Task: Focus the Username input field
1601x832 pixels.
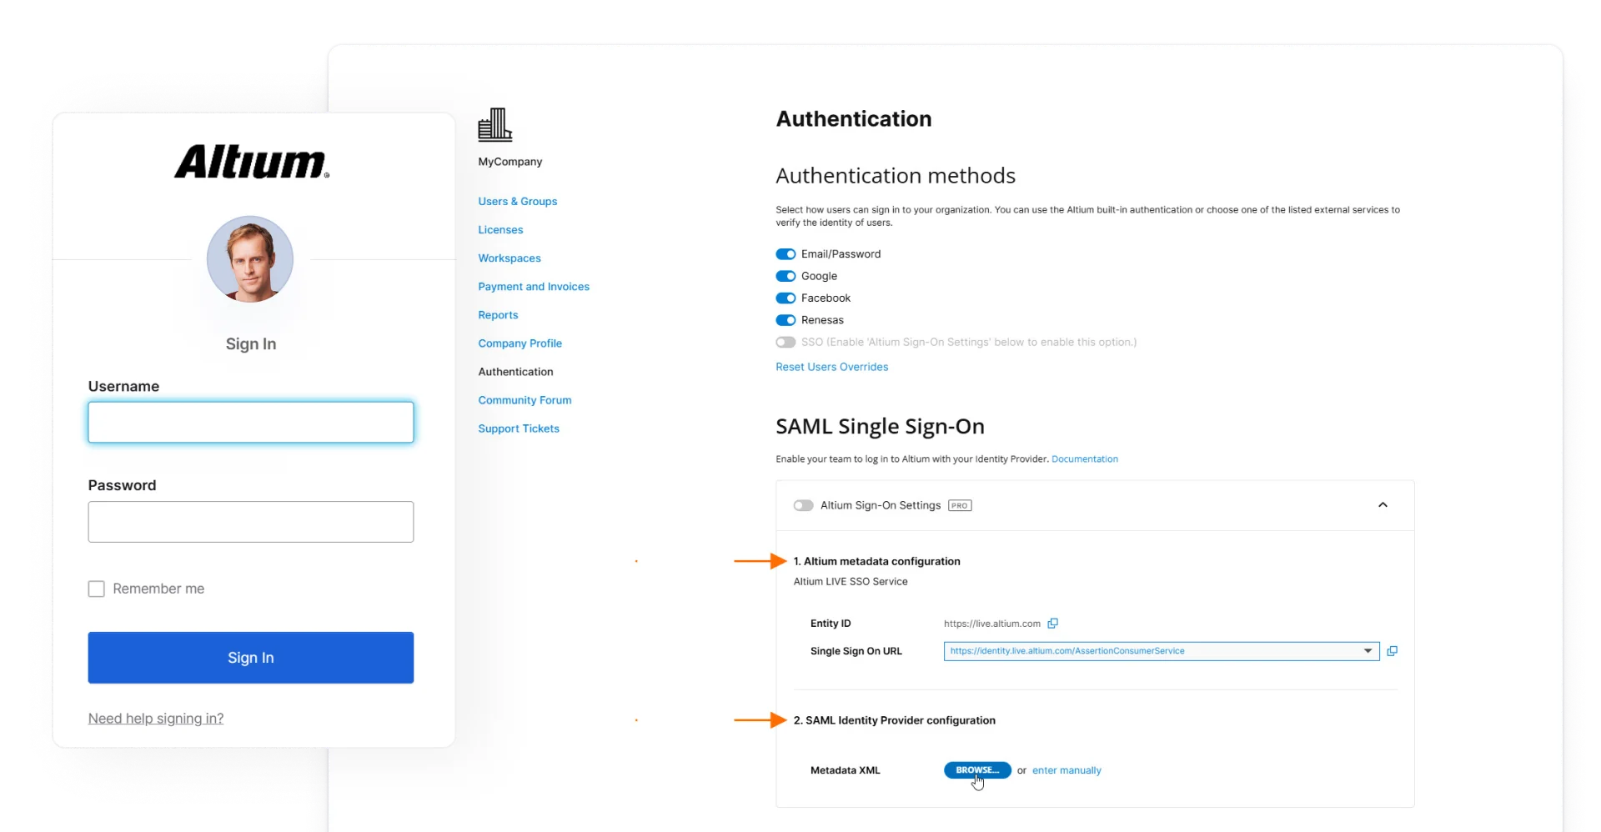Action: (x=251, y=423)
